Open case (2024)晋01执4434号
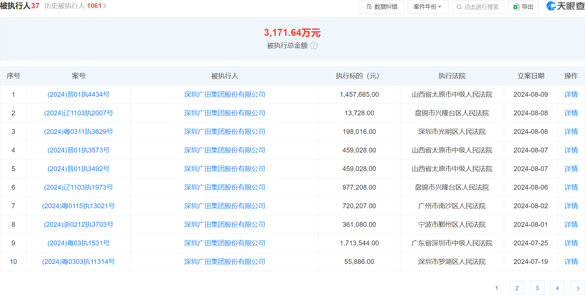Image resolution: width=585 pixels, height=295 pixels. click(79, 94)
